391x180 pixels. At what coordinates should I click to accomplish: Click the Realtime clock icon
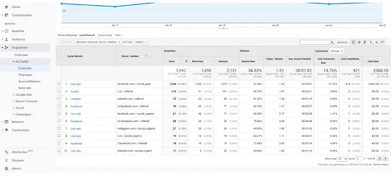[x=7, y=31]
